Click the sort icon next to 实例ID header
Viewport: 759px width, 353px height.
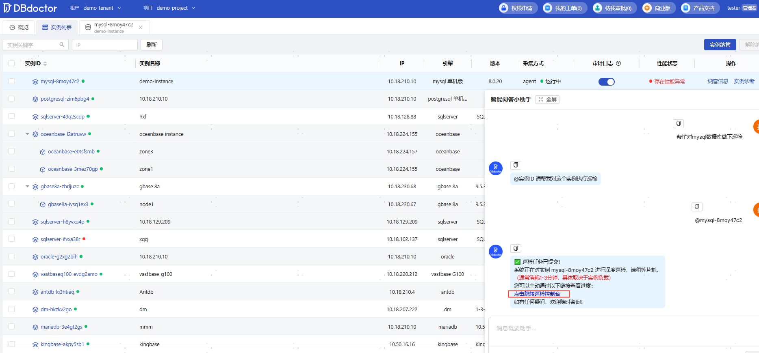click(45, 64)
